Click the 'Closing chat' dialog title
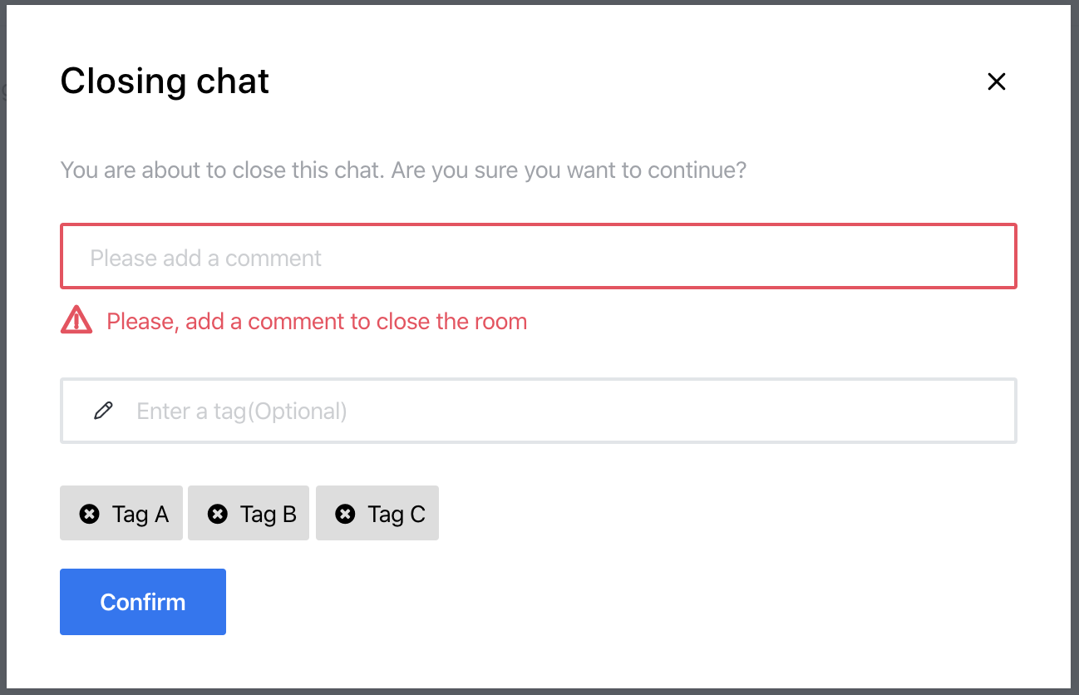This screenshot has width=1079, height=695. [165, 81]
